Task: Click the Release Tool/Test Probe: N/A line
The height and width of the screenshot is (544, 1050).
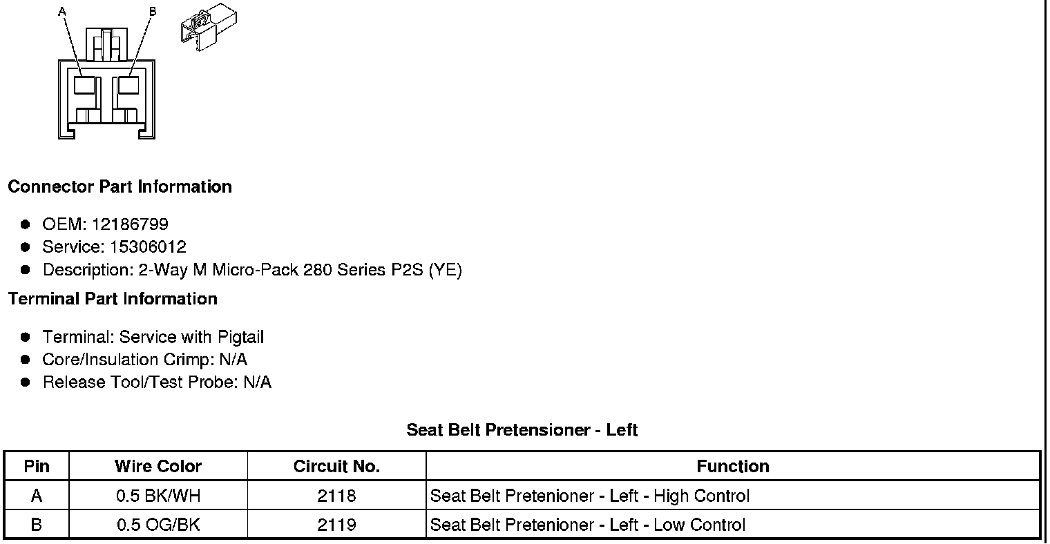Action: (x=157, y=382)
